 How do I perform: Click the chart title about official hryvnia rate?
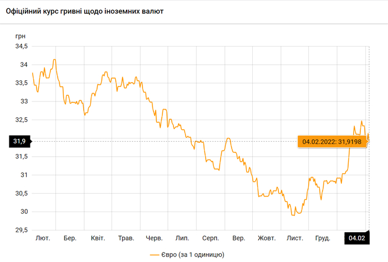(84, 12)
